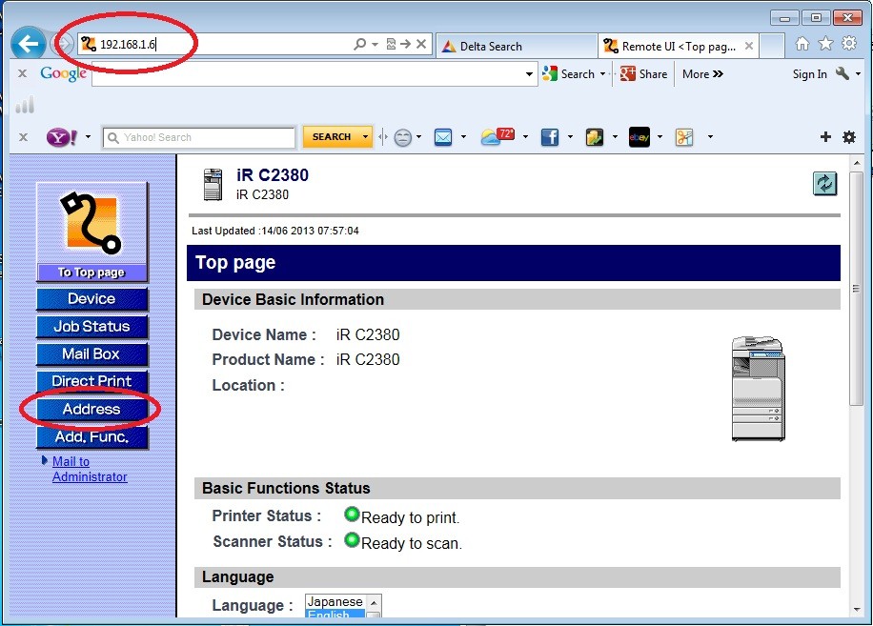
Task: Open the Google Search button dropdown arrow
Action: point(602,74)
